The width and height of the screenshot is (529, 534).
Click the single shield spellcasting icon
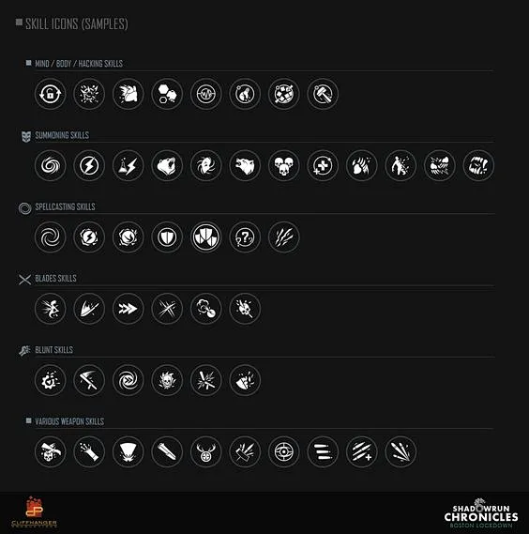click(x=167, y=237)
